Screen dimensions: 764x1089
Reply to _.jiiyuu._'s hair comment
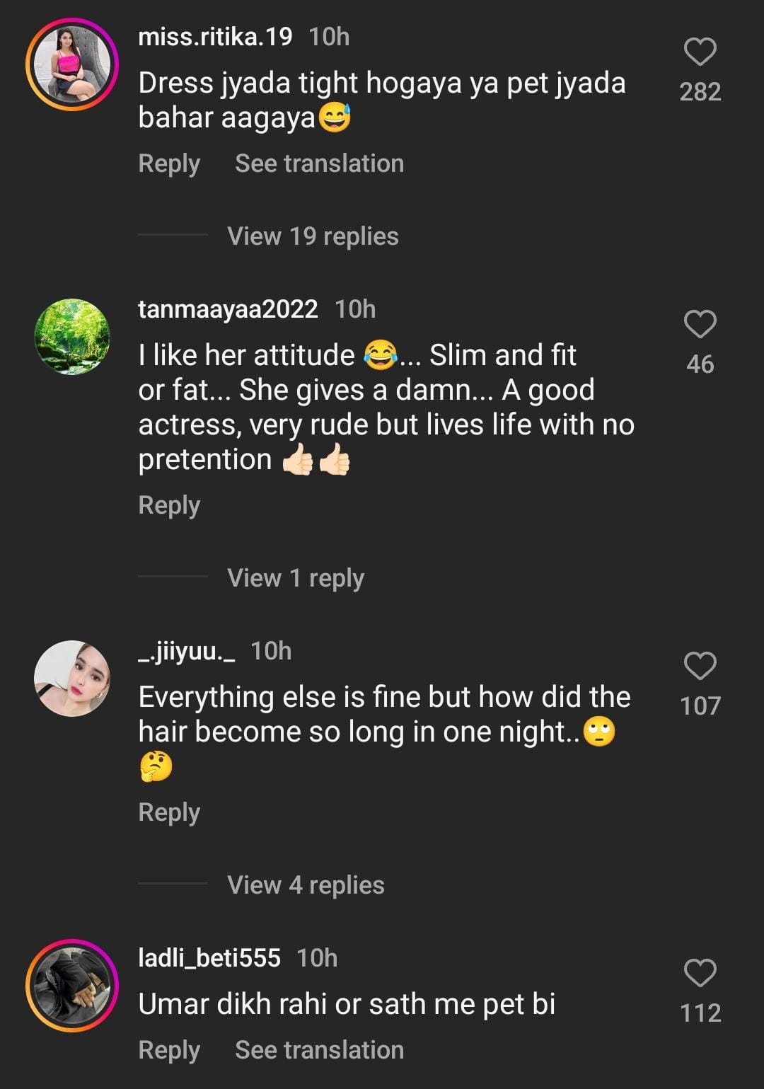[x=169, y=812]
